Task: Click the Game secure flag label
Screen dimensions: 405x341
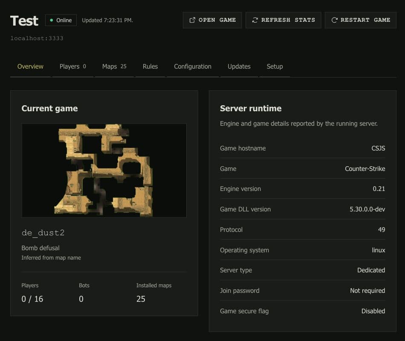Action: coord(244,311)
